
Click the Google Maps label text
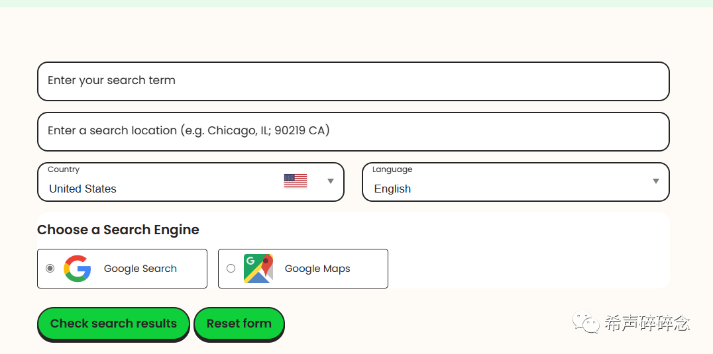317,269
